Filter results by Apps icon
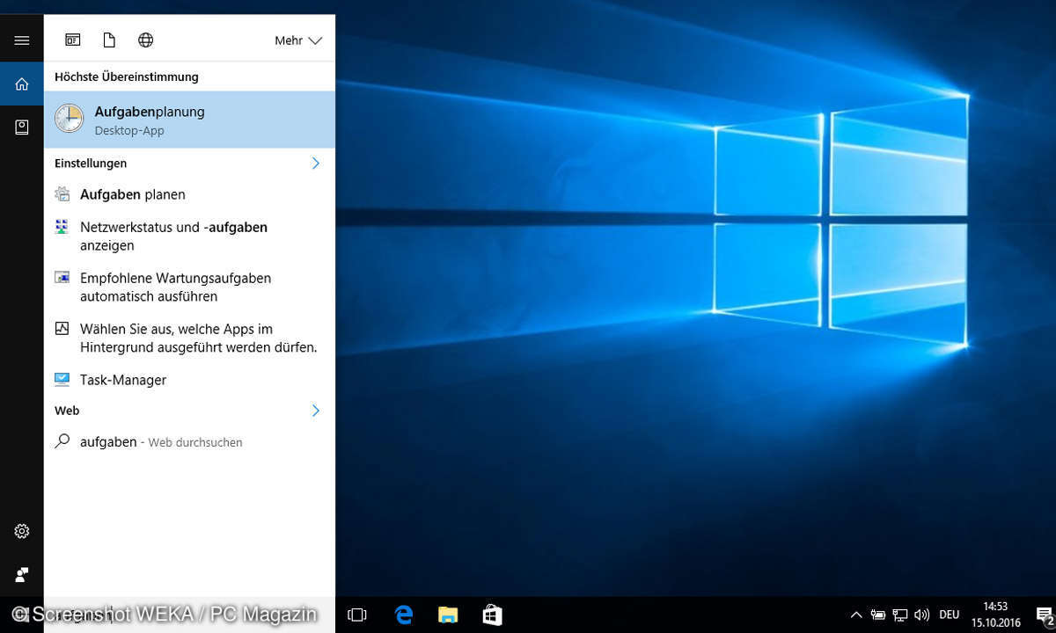 (73, 40)
